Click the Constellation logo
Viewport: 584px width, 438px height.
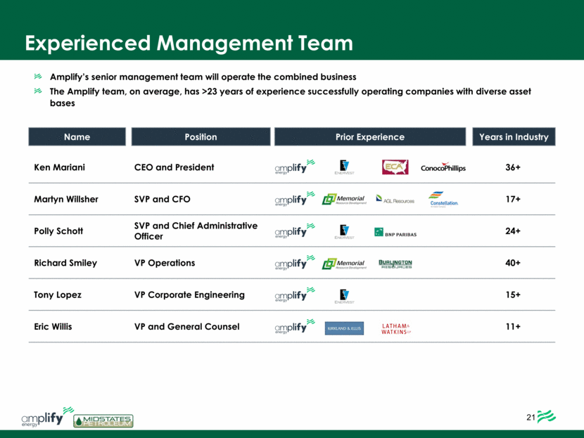tap(443, 199)
